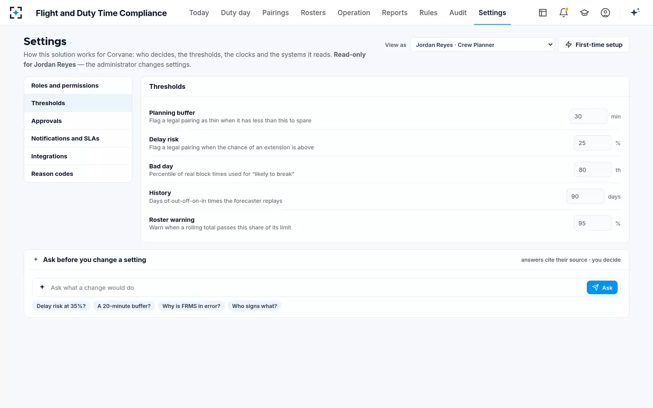The width and height of the screenshot is (653, 408).
Task: Open the layout panel icon
Action: tap(543, 13)
